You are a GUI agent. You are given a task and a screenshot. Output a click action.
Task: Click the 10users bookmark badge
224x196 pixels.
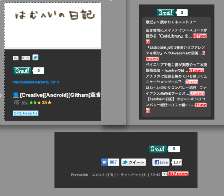point(197,93)
